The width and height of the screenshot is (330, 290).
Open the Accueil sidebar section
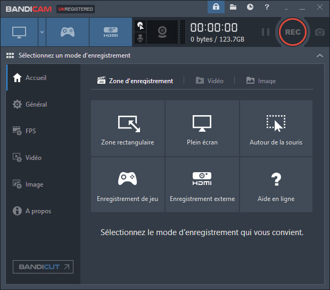coord(43,77)
